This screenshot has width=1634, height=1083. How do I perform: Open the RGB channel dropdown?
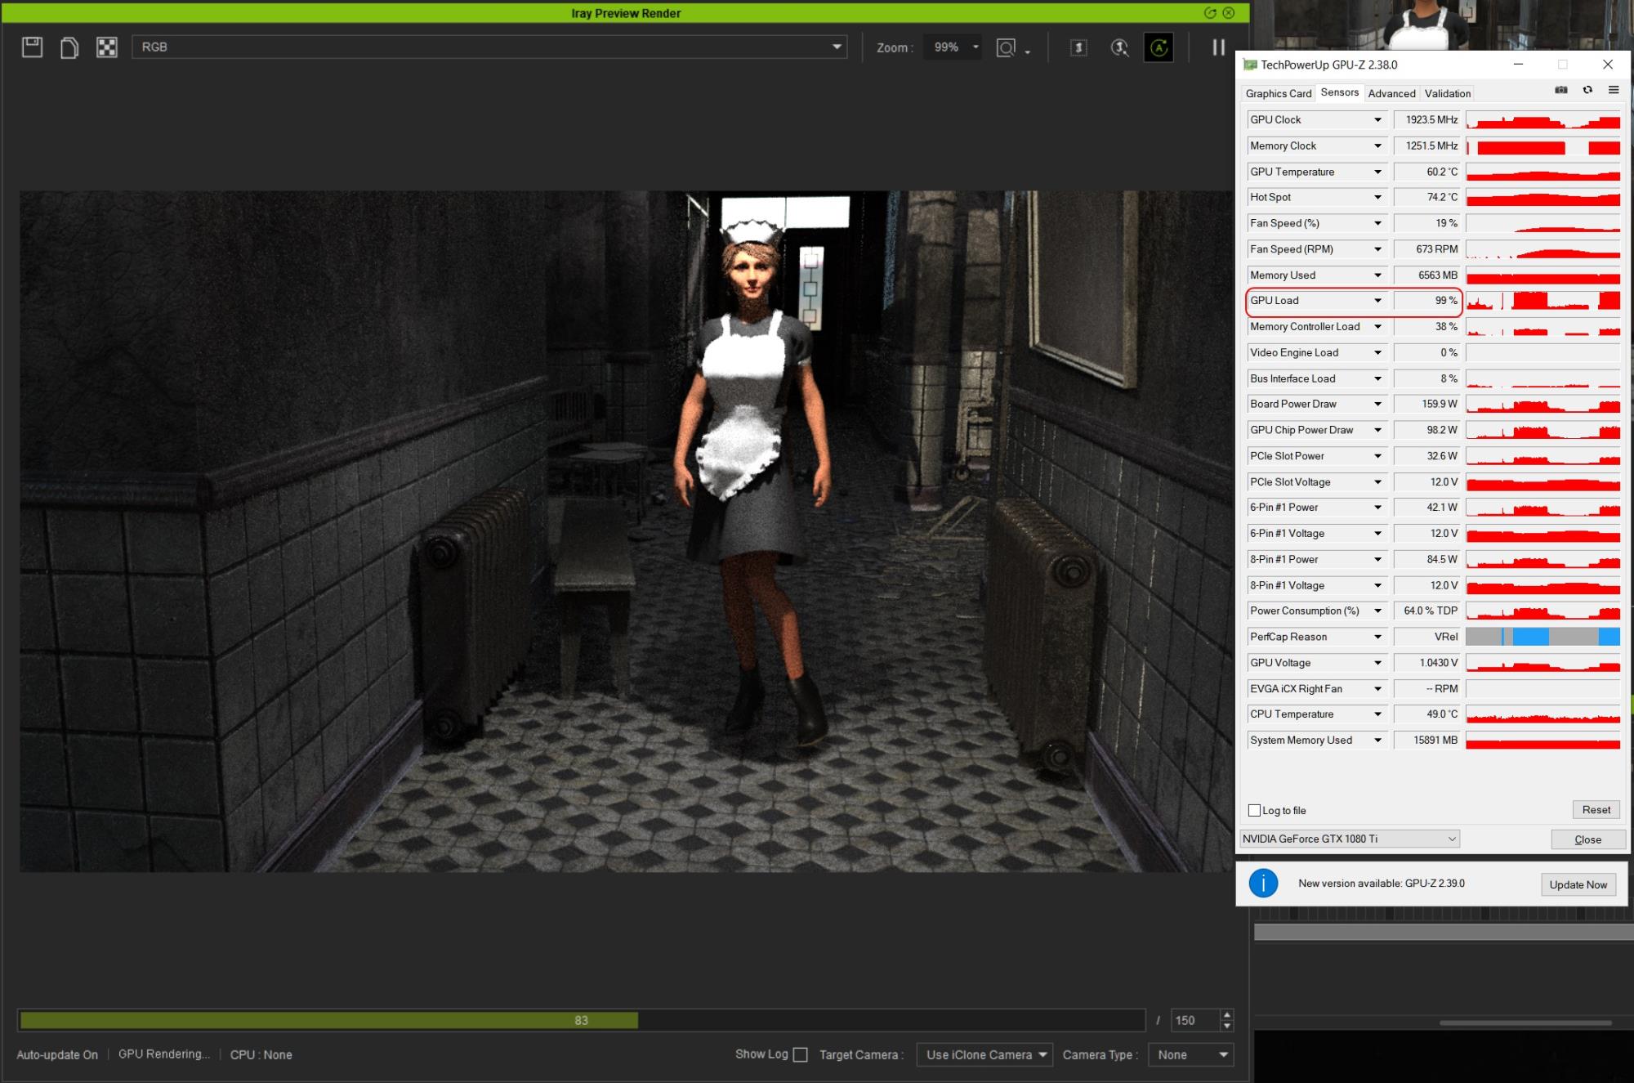(489, 47)
